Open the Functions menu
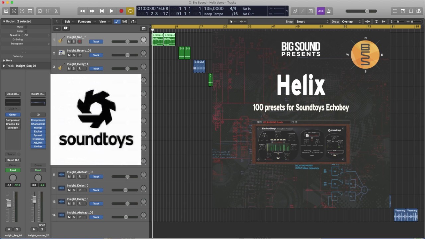Screen dimensions: 425x239 (x=86, y=22)
